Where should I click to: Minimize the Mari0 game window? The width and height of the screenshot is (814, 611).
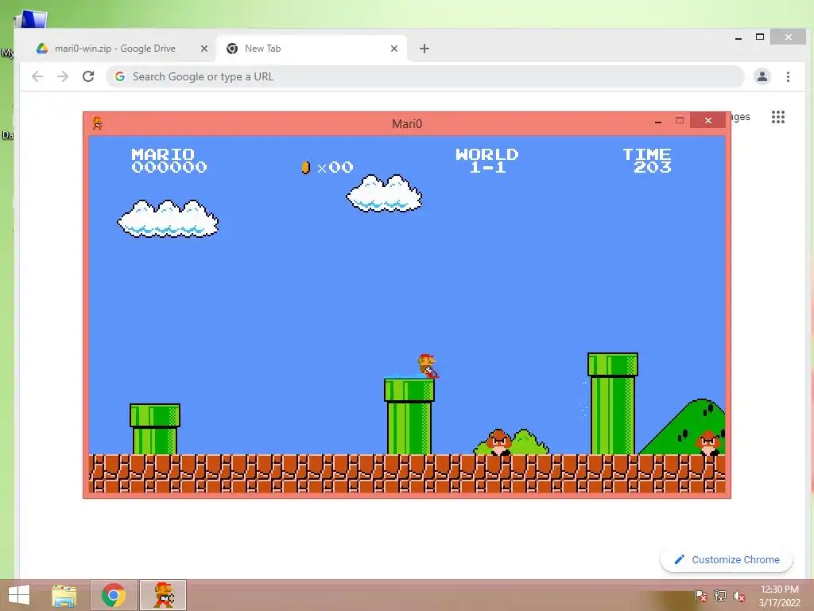point(657,121)
